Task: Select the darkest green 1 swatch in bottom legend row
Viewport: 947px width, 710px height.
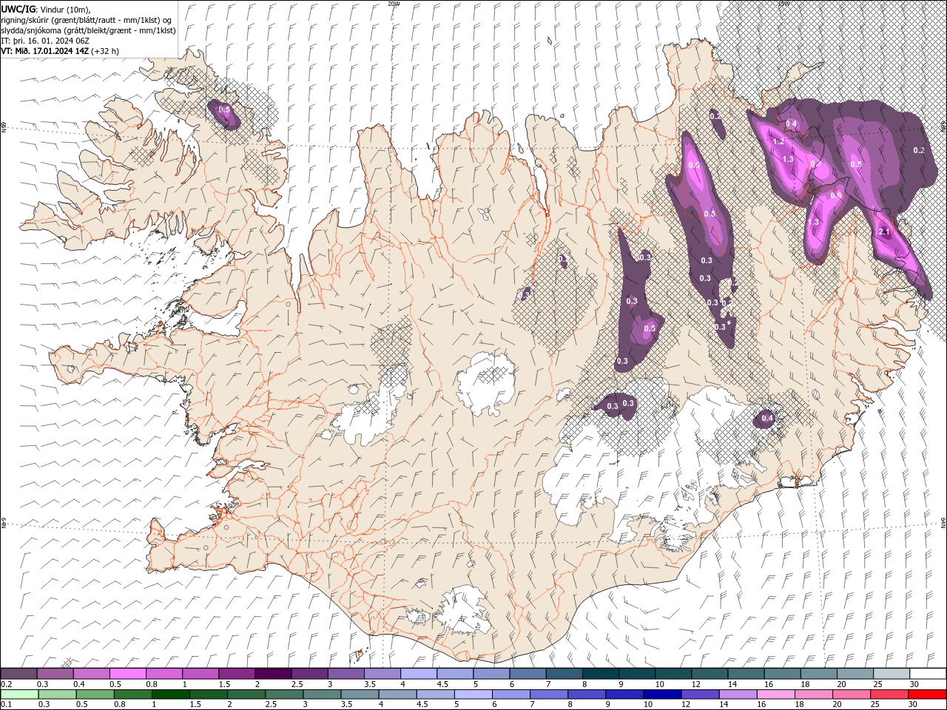Action: coord(171,694)
